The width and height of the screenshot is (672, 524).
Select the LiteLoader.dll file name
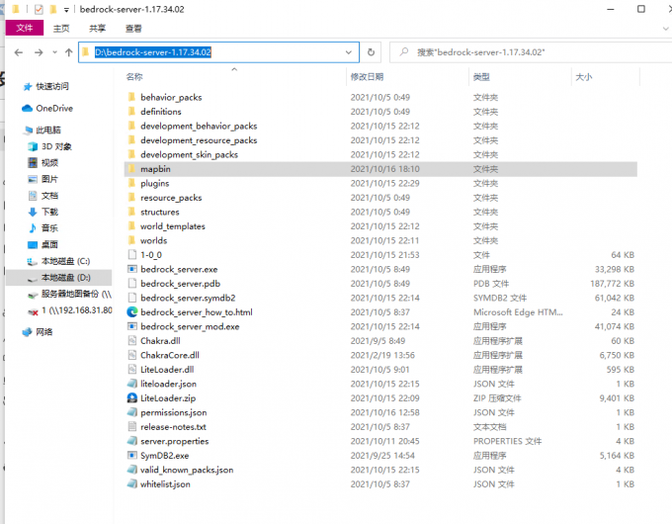pyautogui.click(x=167, y=370)
